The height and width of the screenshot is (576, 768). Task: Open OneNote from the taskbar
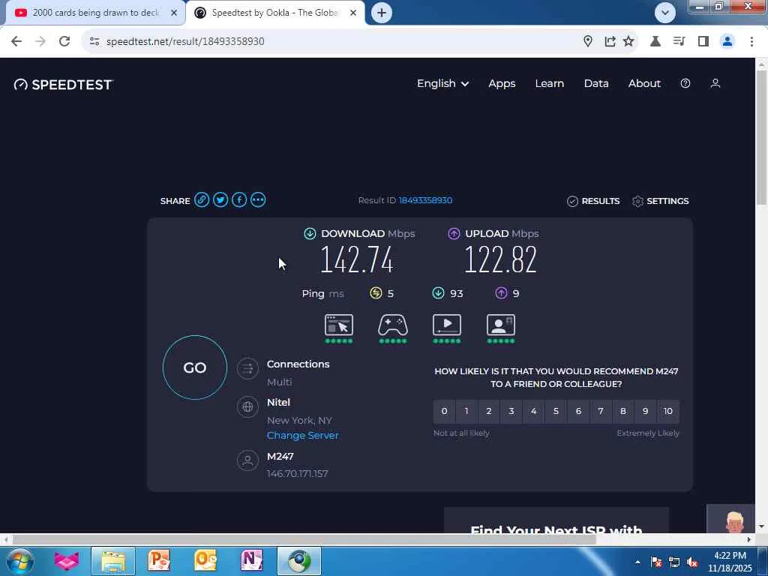[x=252, y=561]
